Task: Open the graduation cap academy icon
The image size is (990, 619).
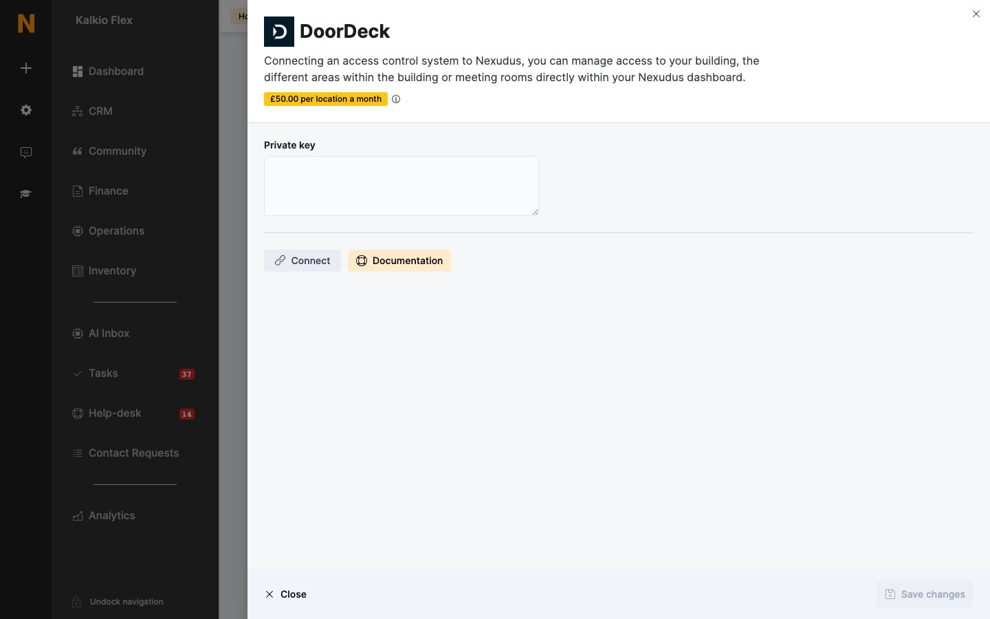Action: 26,194
